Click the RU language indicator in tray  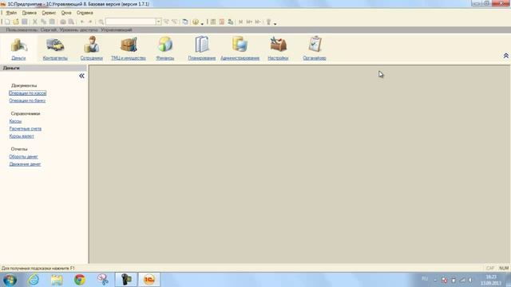(x=425, y=279)
